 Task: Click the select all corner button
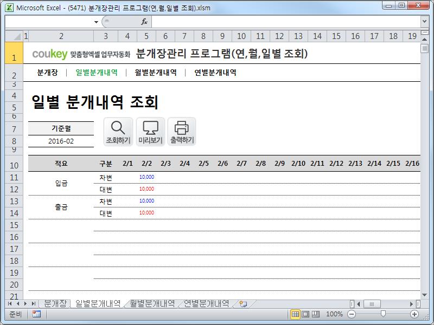[14, 36]
